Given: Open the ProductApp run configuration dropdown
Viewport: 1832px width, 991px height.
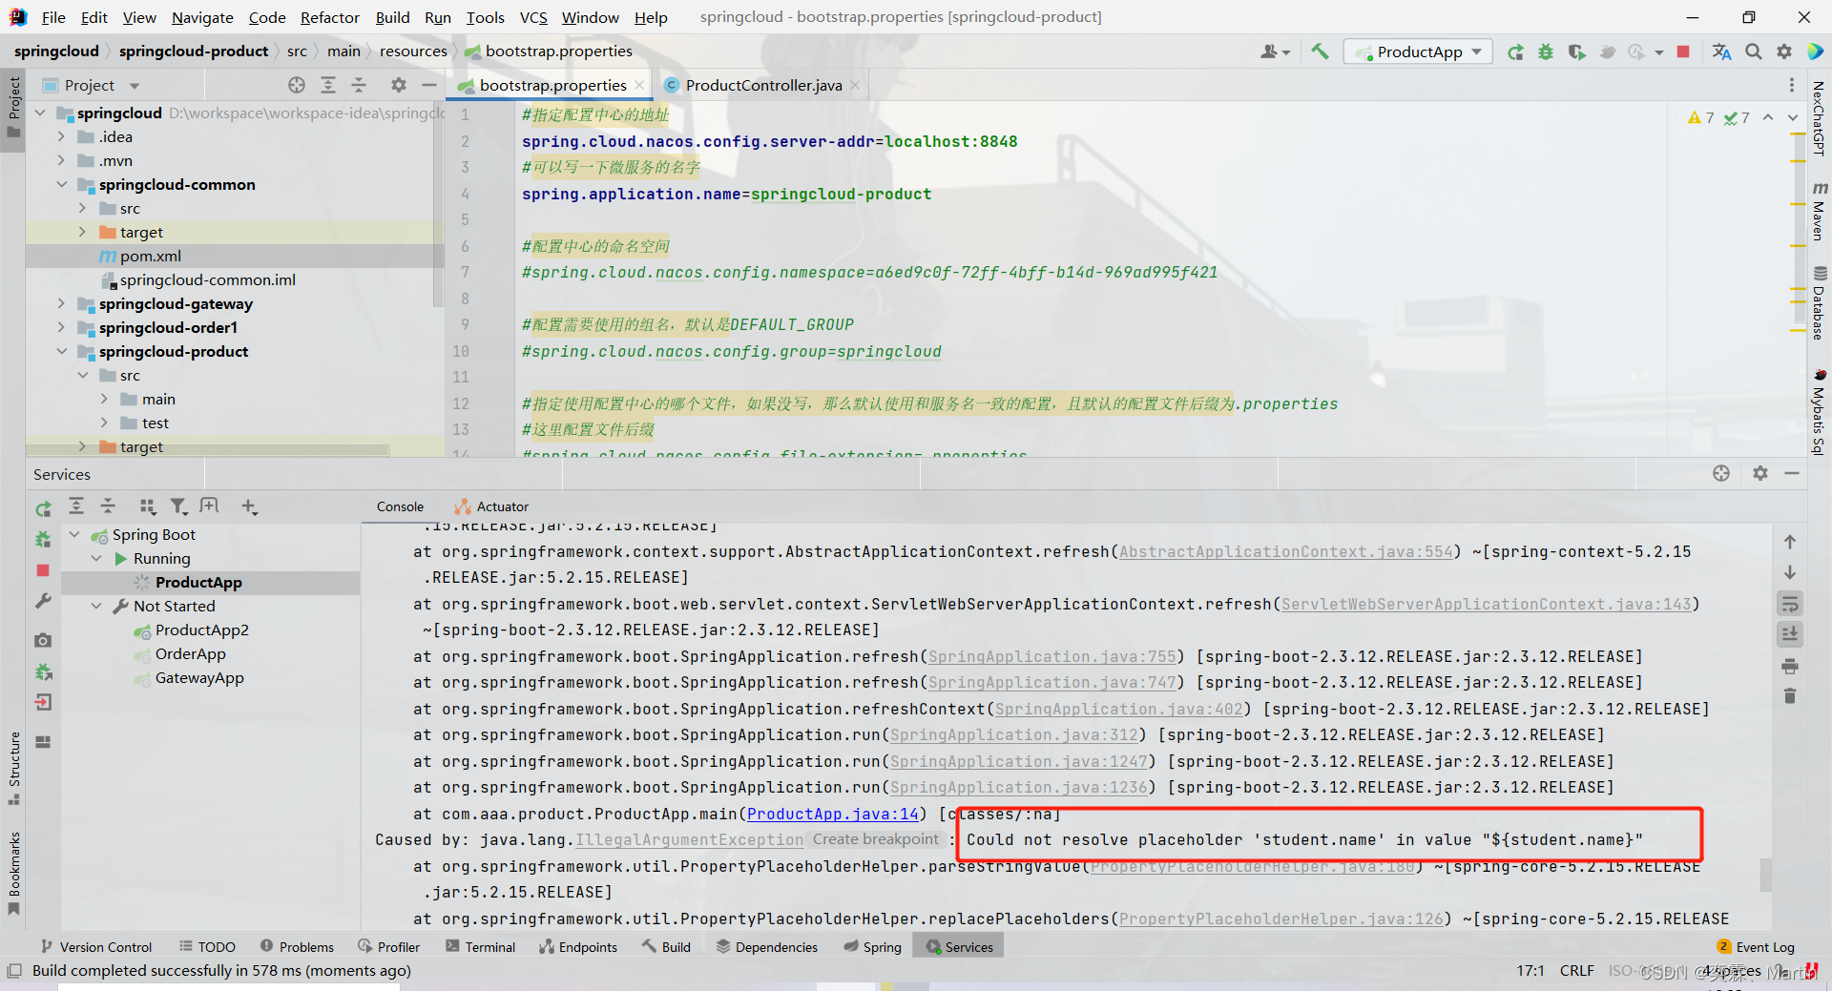Looking at the screenshot, I should coord(1419,52).
